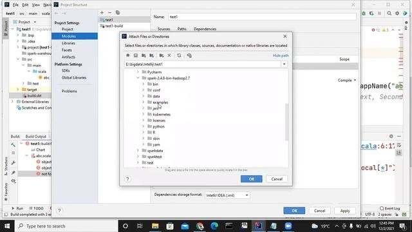Click the pin icon in Build panel sidebar
412x232 pixels.
pyautogui.click(x=13, y=173)
